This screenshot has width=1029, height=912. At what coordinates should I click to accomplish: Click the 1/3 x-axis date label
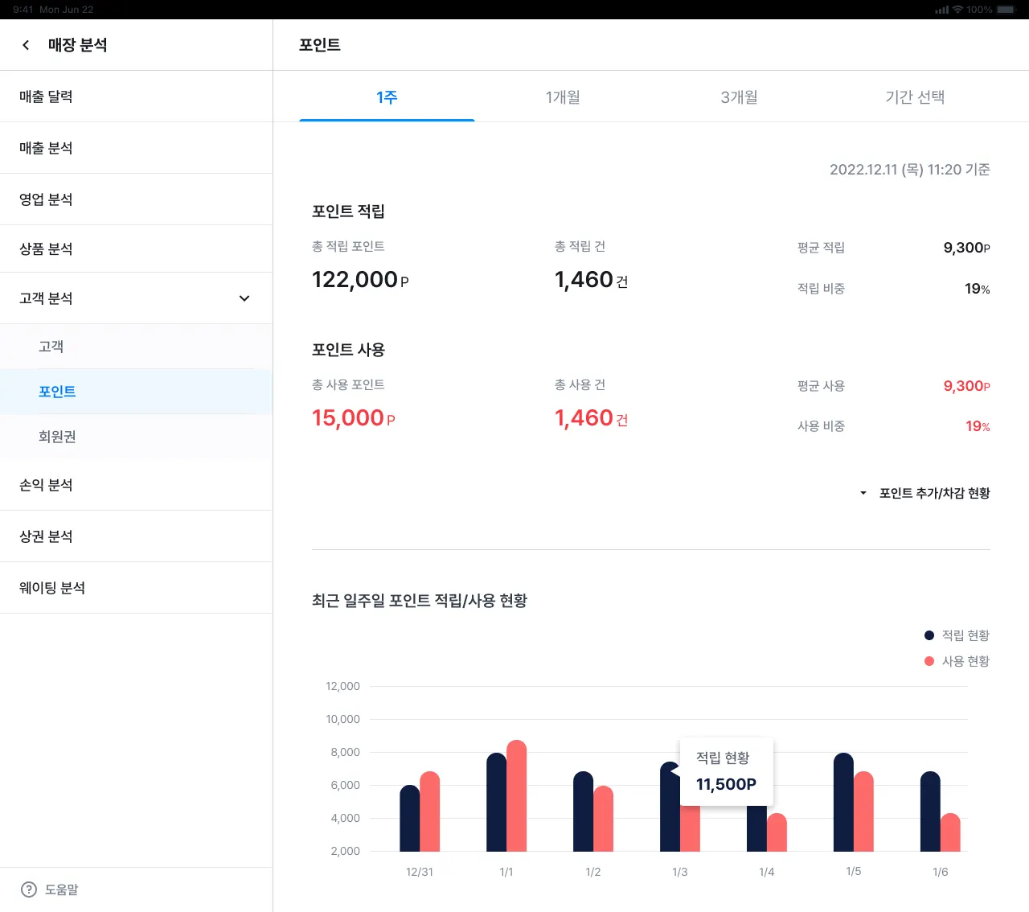pos(680,872)
